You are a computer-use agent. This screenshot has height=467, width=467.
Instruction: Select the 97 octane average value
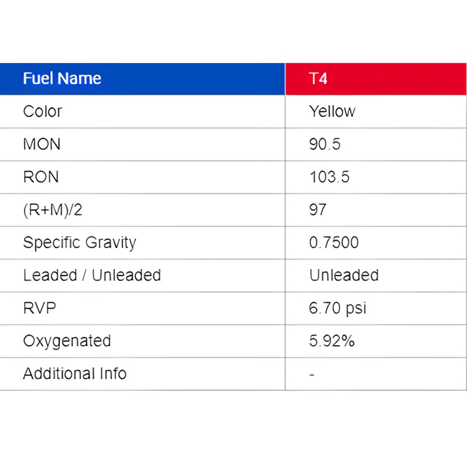(x=318, y=210)
